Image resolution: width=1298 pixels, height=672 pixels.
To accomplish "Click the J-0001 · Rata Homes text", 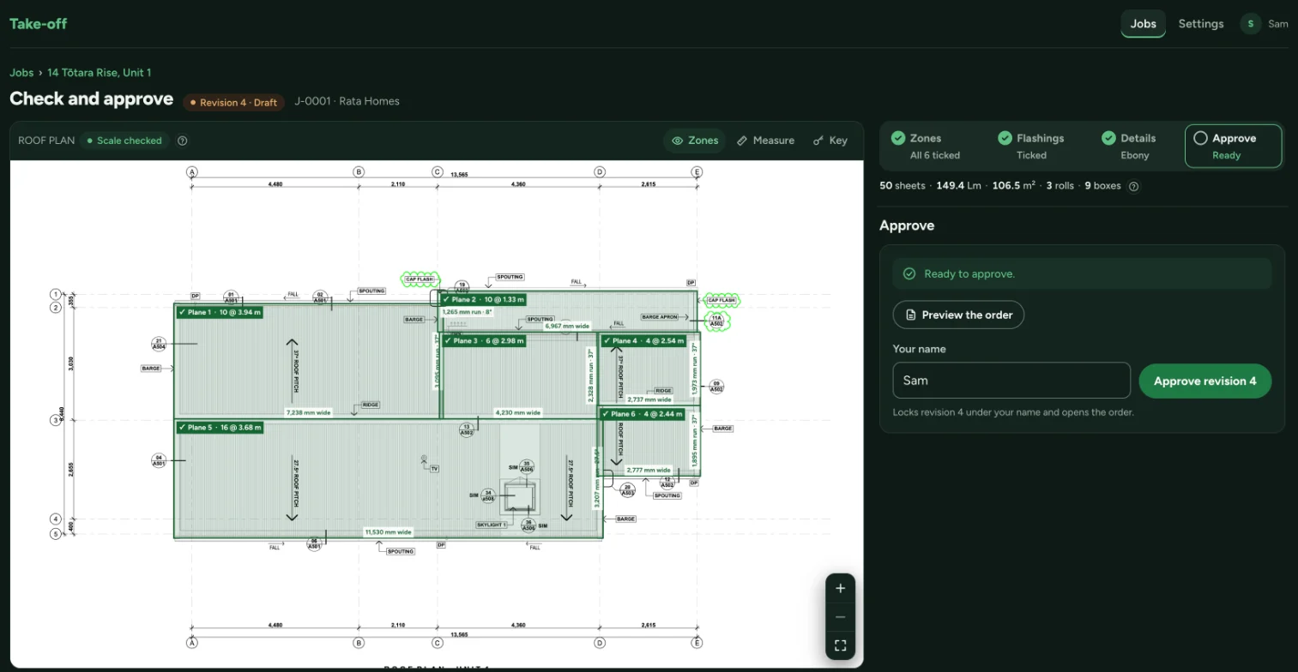I will click(347, 101).
